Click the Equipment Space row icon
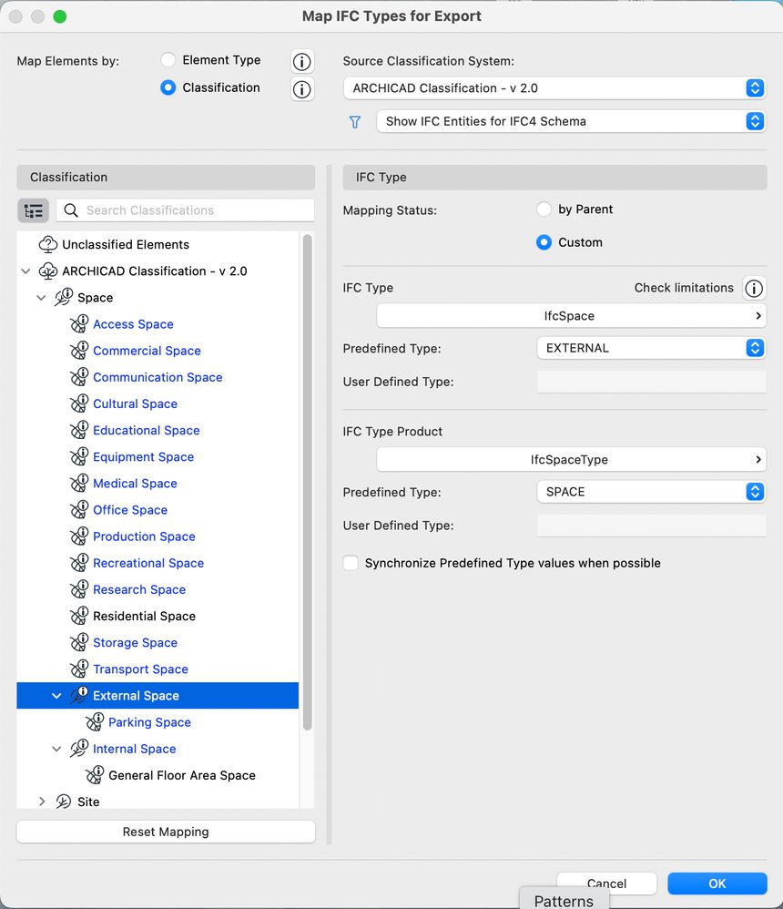This screenshot has width=783, height=909. [79, 457]
